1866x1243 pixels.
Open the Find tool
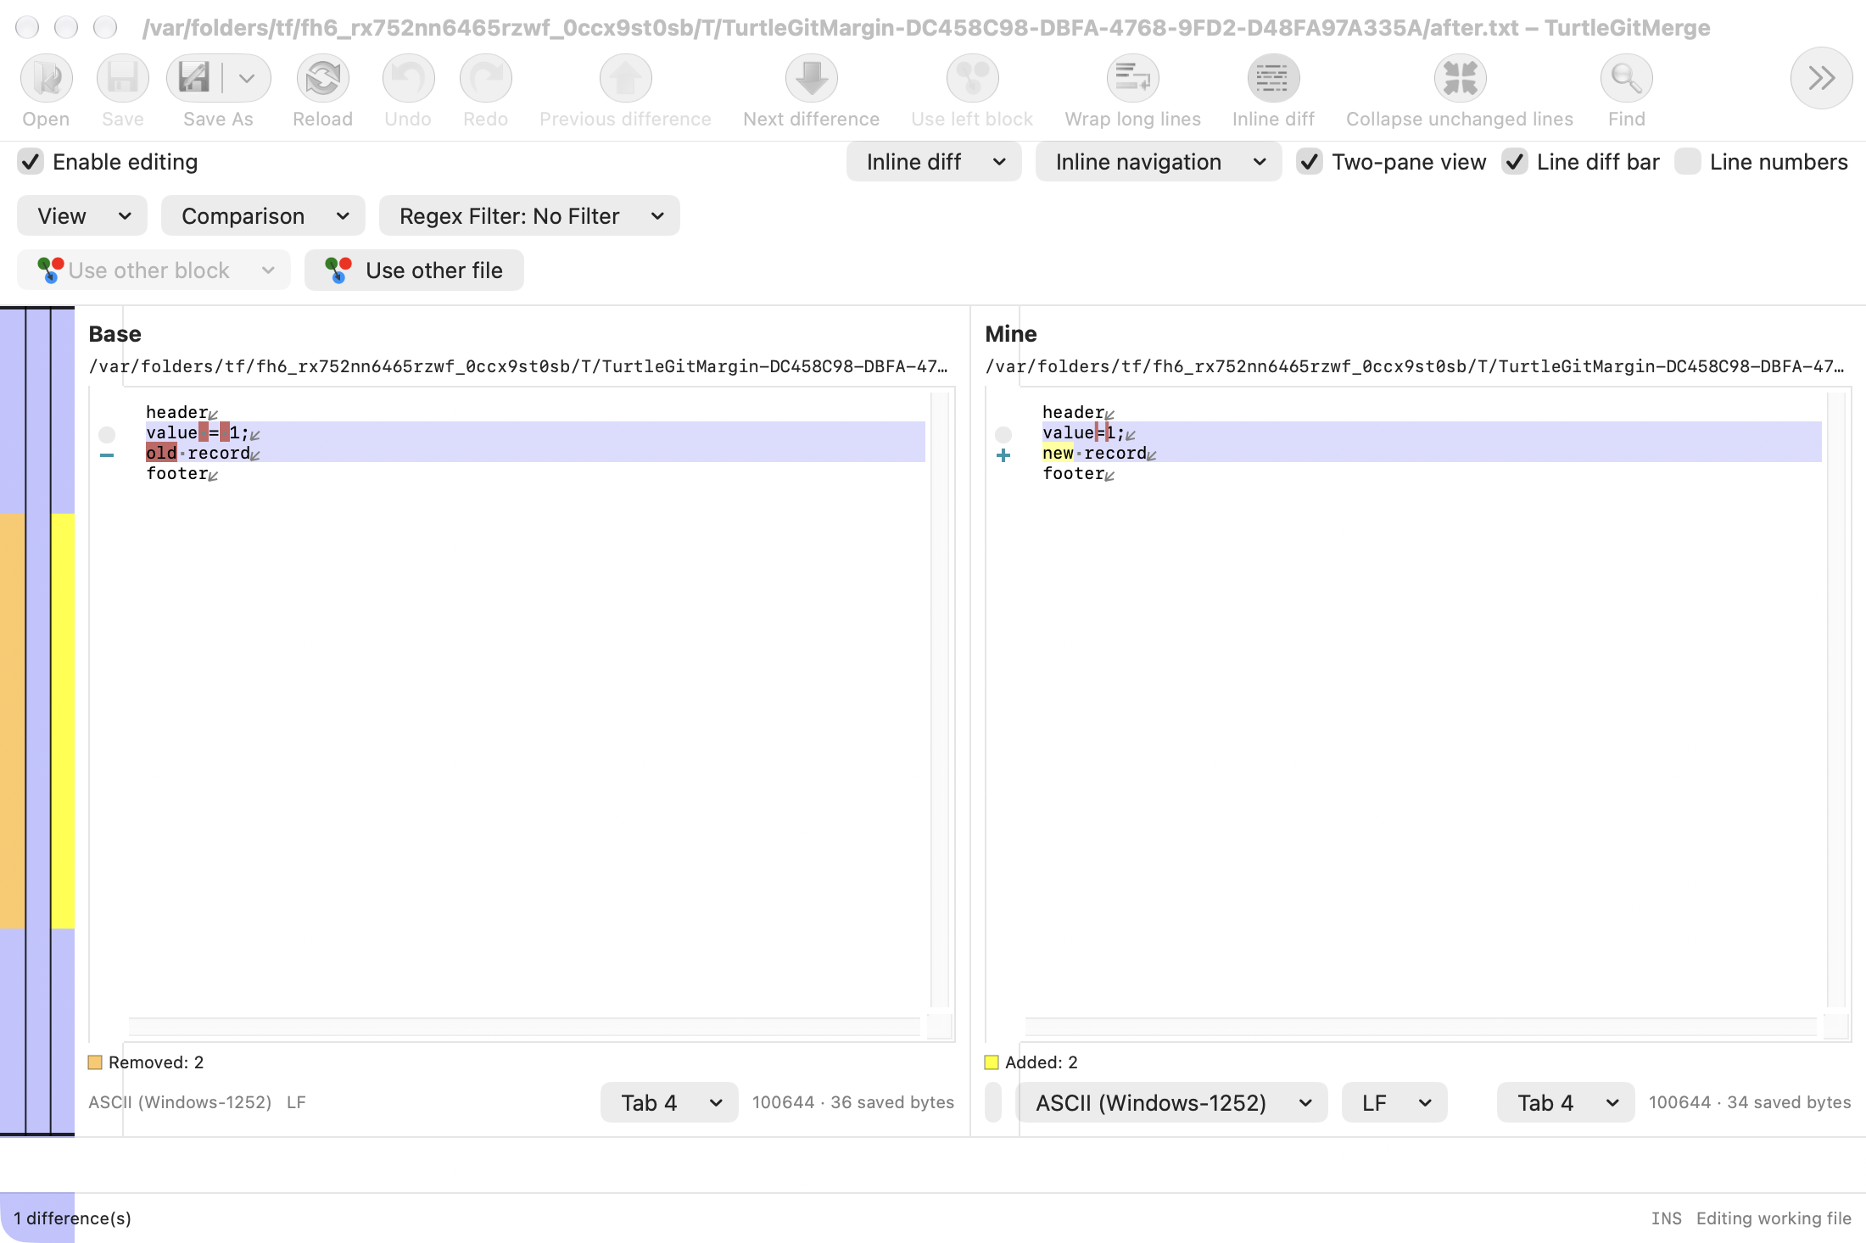coord(1627,78)
